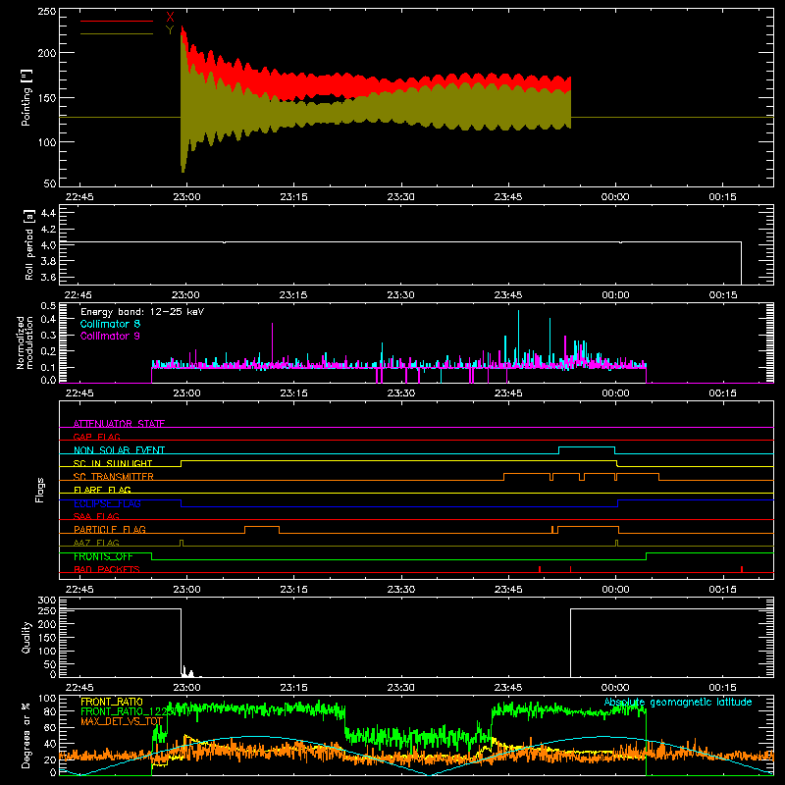Select the SAA_FLAG label

[x=96, y=516]
